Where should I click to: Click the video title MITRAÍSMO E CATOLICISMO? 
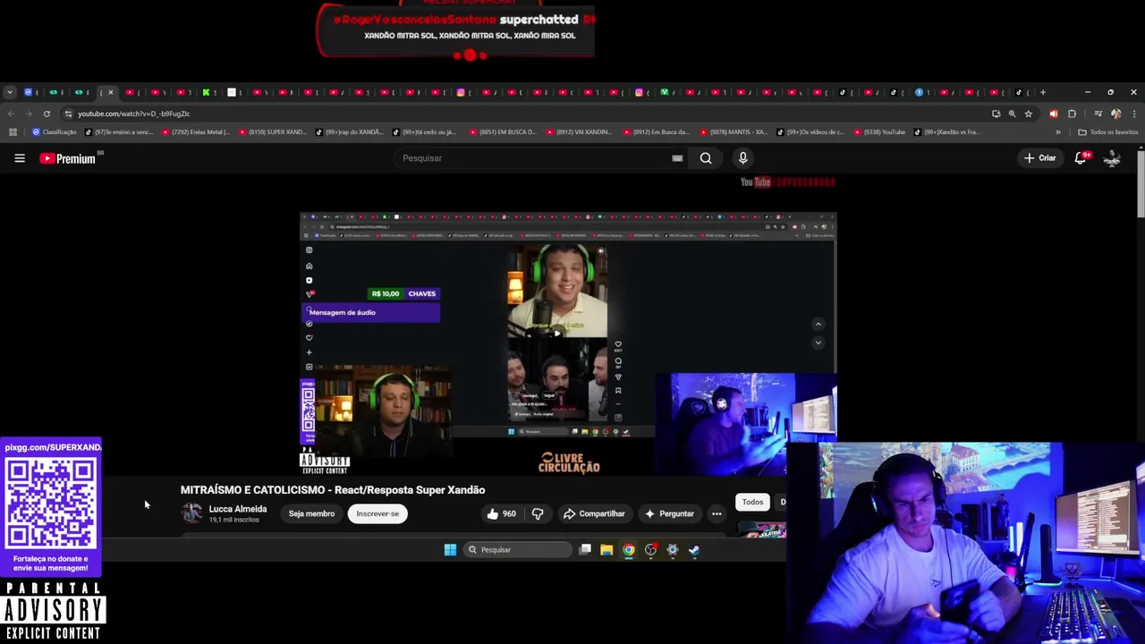(x=333, y=490)
